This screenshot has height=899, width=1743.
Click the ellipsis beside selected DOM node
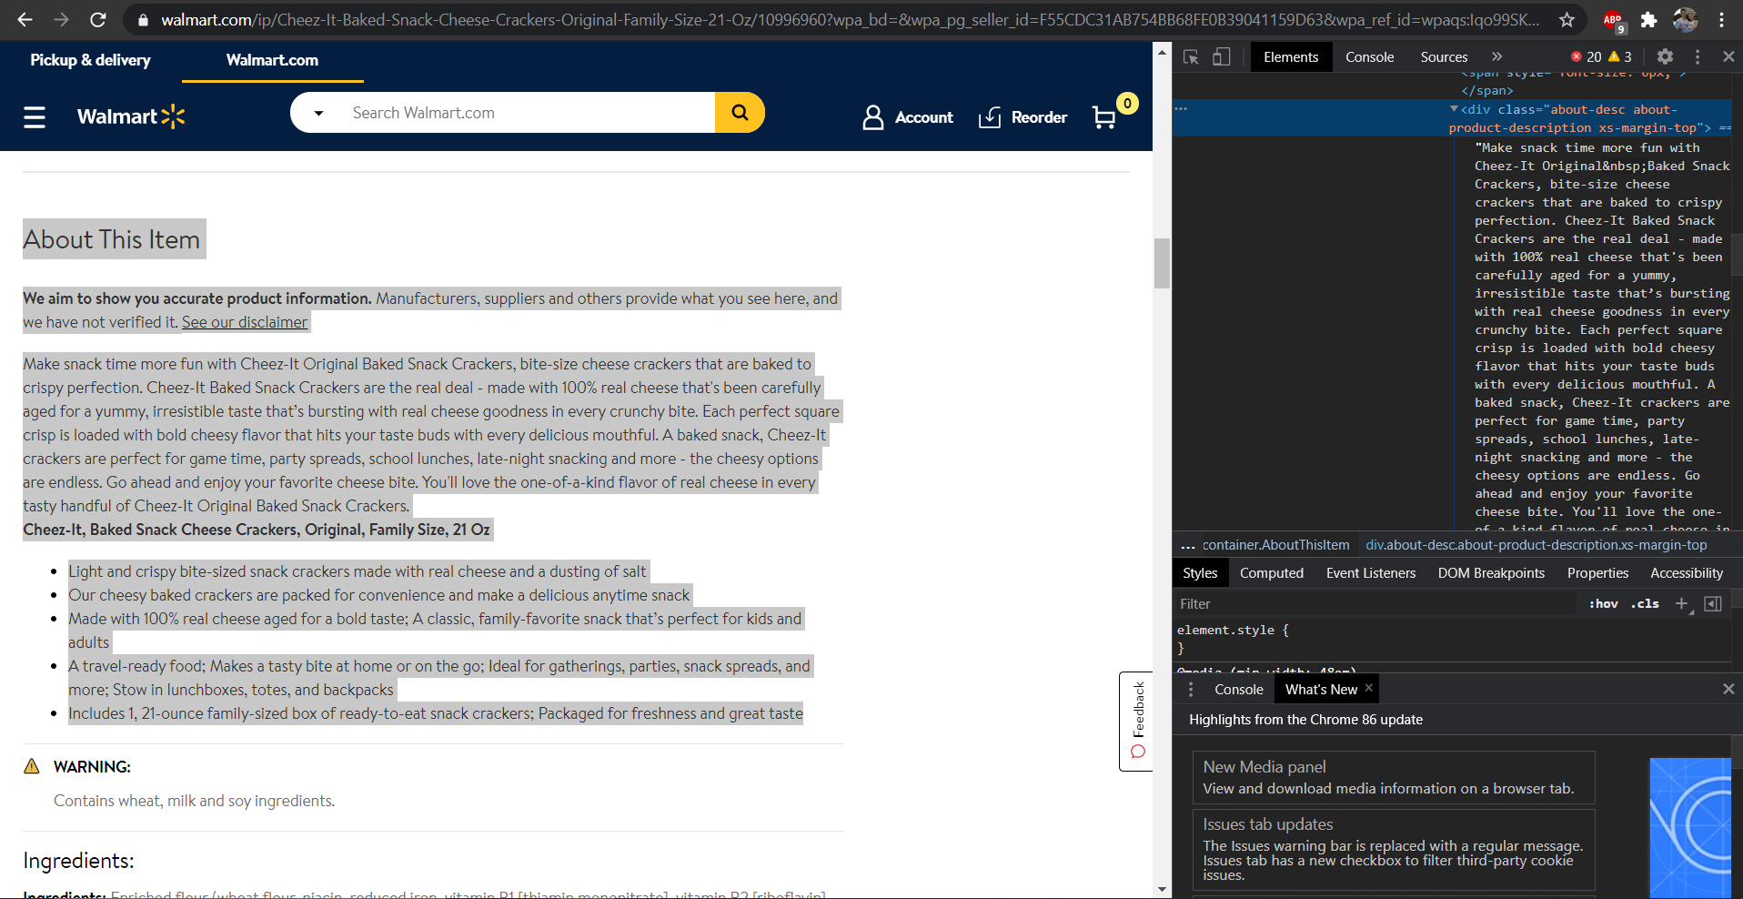click(x=1181, y=109)
